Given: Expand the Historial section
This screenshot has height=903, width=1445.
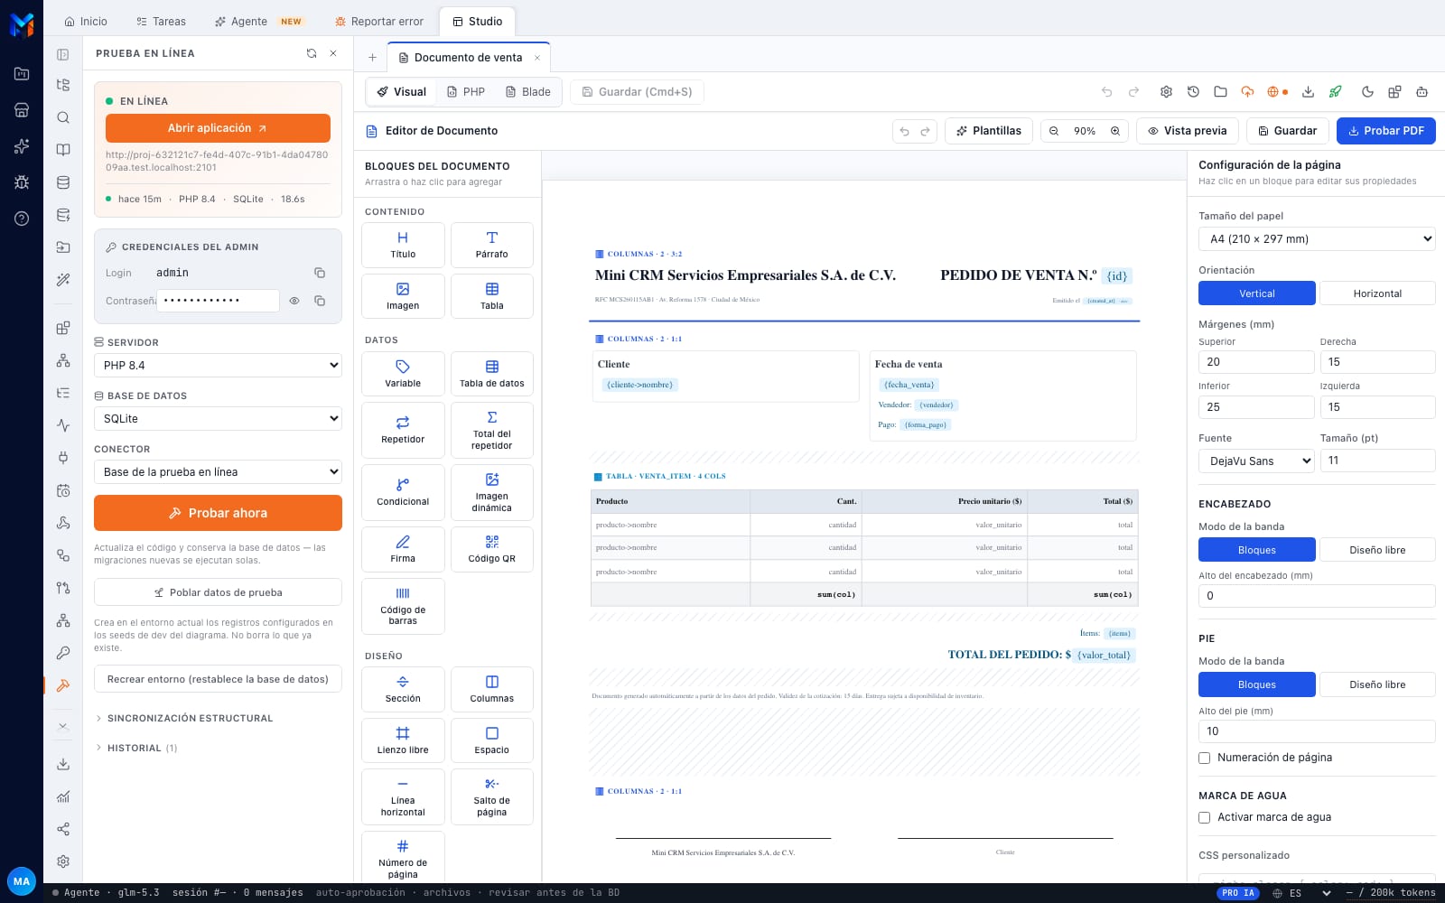Looking at the screenshot, I should point(136,749).
